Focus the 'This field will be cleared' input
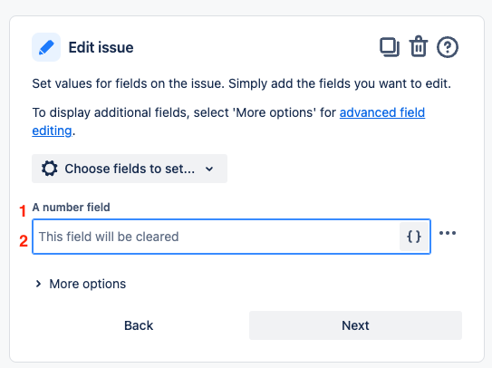This screenshot has height=368, width=492. coord(216,237)
